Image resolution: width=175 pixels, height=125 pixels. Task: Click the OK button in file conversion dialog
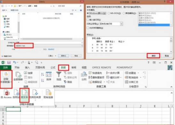coord(154,56)
